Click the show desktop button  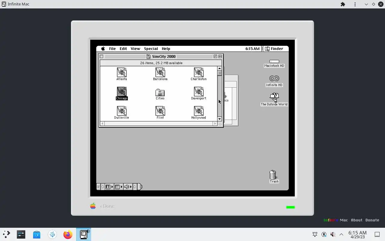[377, 234]
